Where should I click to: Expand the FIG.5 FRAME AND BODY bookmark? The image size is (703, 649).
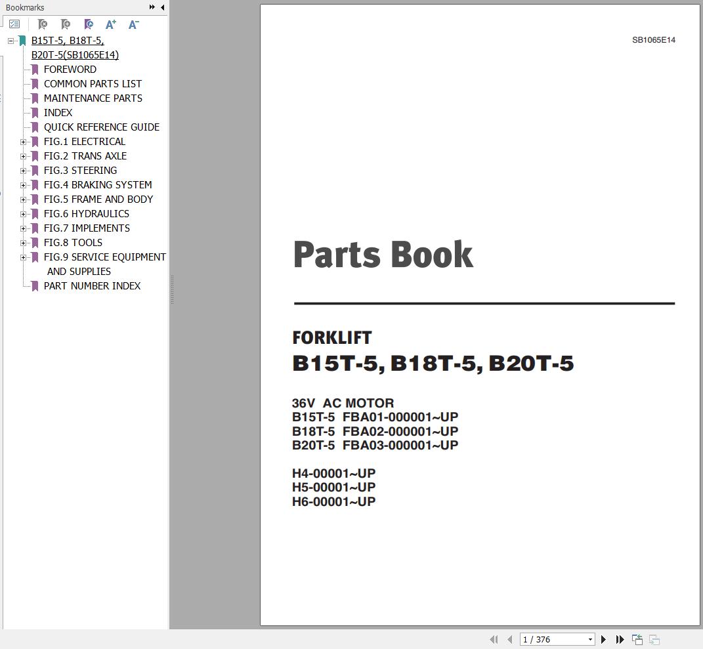[24, 199]
